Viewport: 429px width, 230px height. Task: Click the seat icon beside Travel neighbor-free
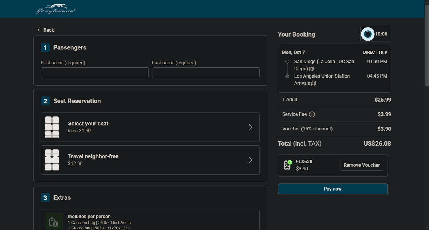(x=52, y=160)
